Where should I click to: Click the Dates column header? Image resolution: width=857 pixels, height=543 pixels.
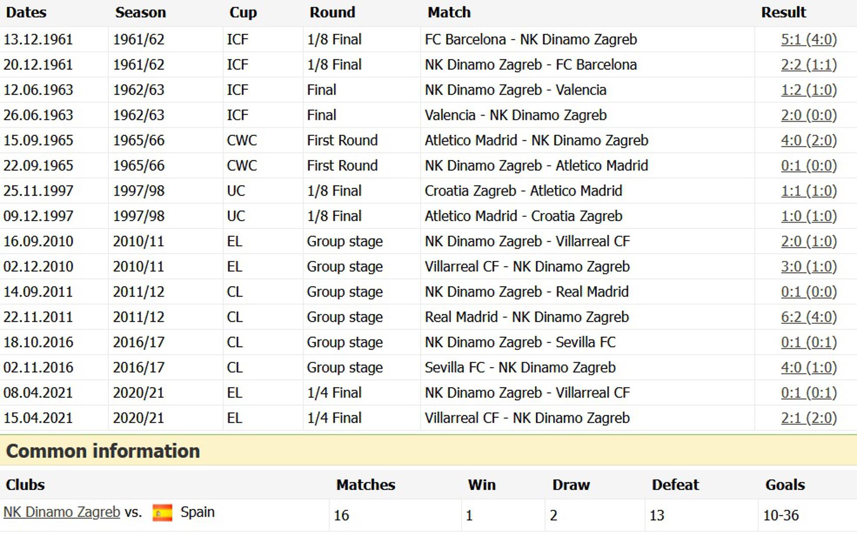pyautogui.click(x=26, y=13)
